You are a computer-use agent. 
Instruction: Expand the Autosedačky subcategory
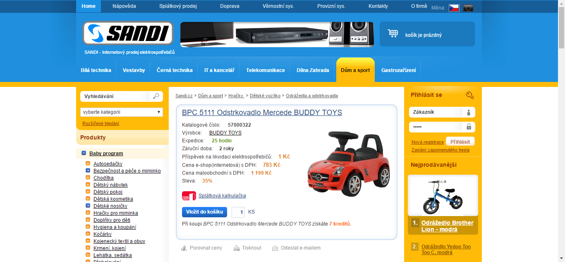point(88,164)
